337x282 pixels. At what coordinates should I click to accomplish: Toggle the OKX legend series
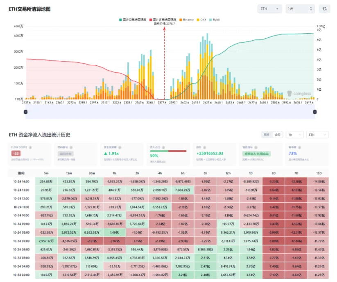(x=201, y=20)
